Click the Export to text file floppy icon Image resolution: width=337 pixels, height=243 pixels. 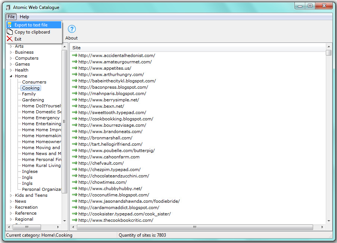[x=10, y=25]
